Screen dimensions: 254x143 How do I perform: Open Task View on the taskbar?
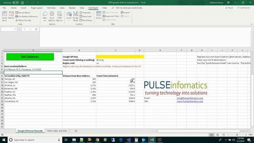tap(66, 140)
